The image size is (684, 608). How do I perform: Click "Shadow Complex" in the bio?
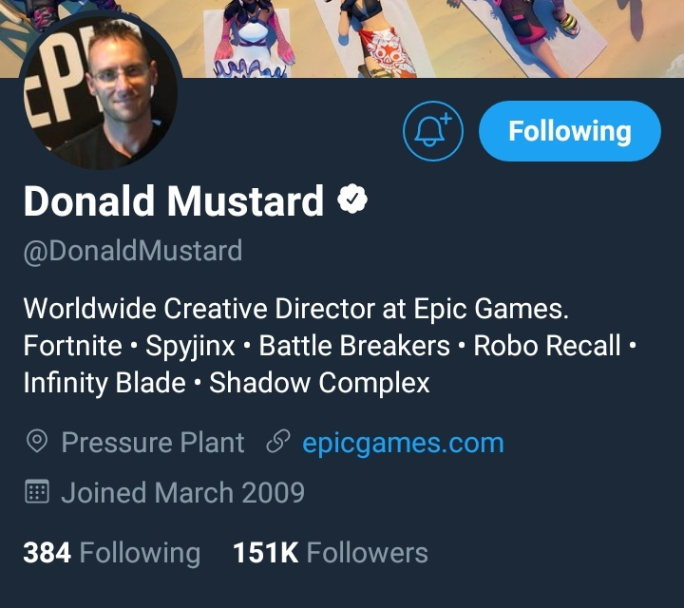point(319,383)
